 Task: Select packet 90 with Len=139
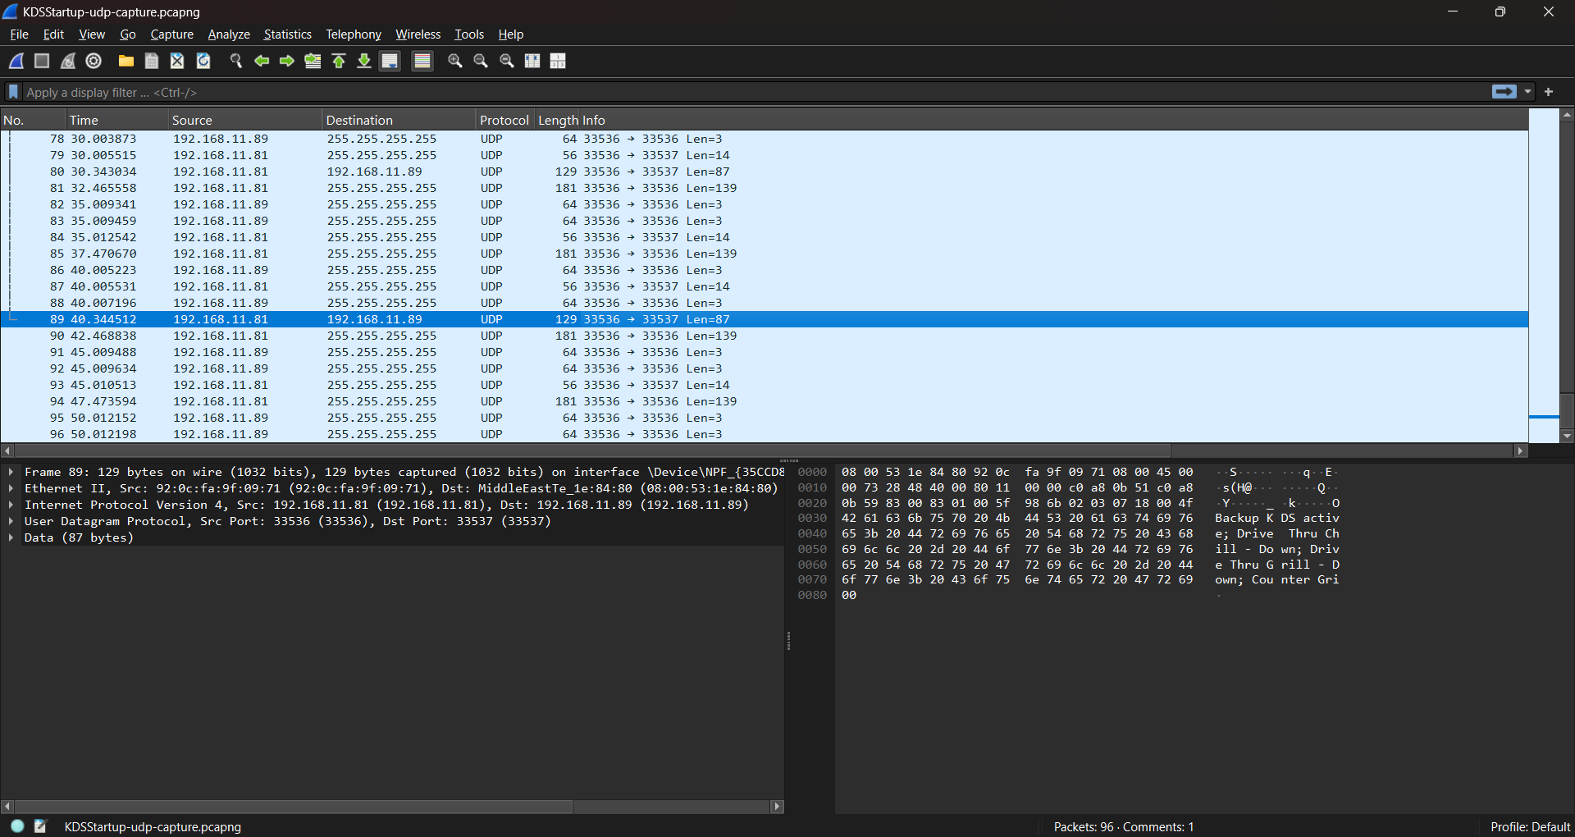(x=764, y=336)
